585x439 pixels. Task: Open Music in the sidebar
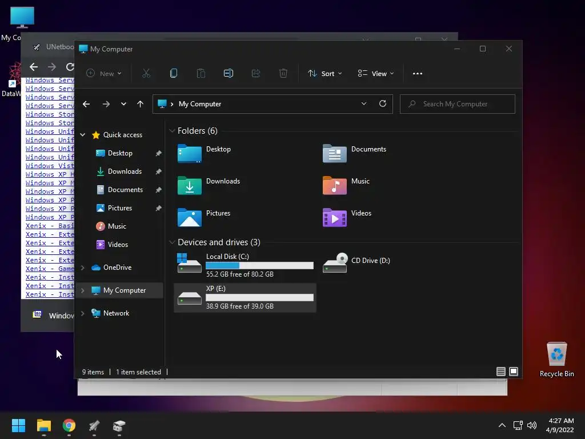coord(117,226)
